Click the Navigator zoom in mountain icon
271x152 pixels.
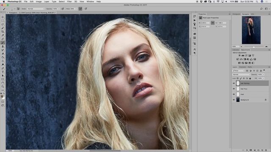[266, 46]
